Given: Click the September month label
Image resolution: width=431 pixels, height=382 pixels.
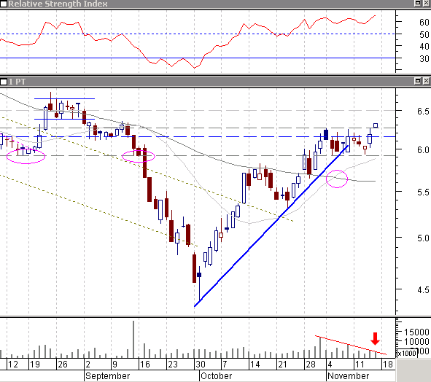Looking at the screenshot, I should tap(107, 376).
